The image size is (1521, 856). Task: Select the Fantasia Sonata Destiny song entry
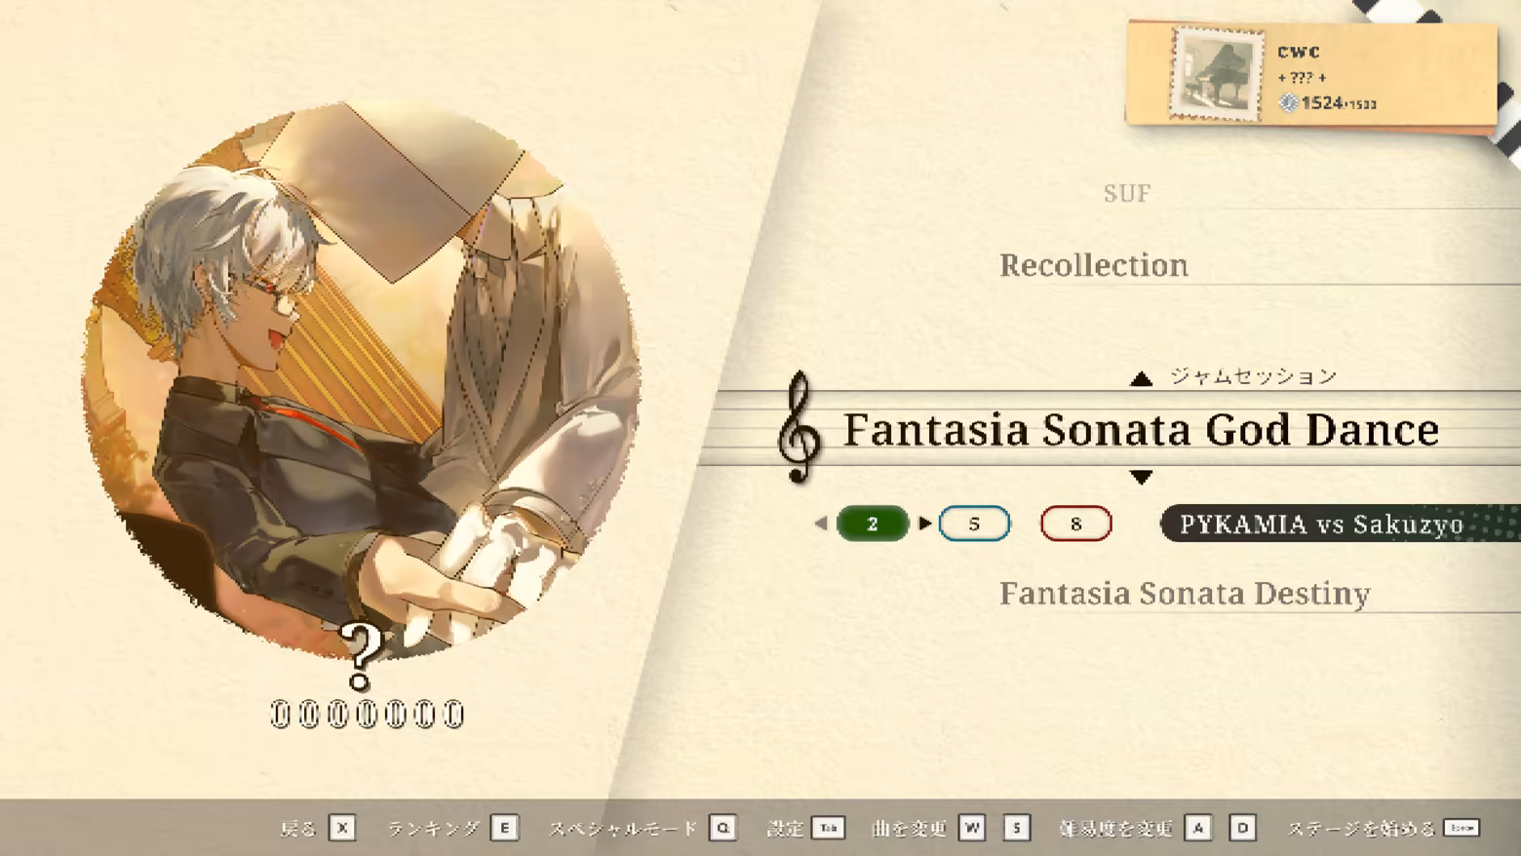coord(1185,593)
